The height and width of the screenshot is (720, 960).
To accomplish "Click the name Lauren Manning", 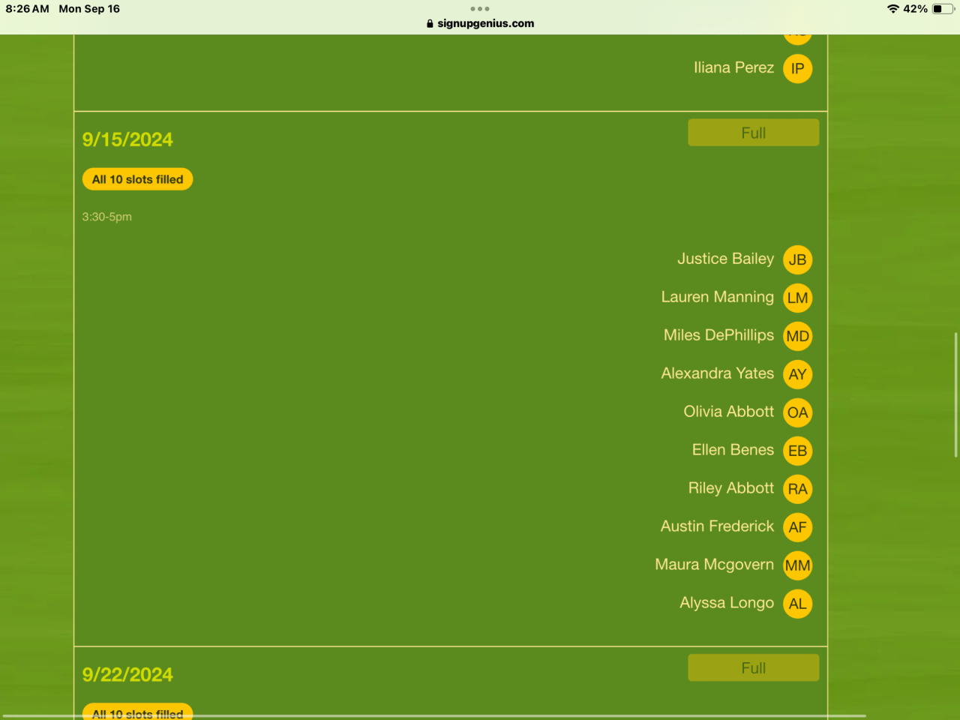I will (717, 297).
